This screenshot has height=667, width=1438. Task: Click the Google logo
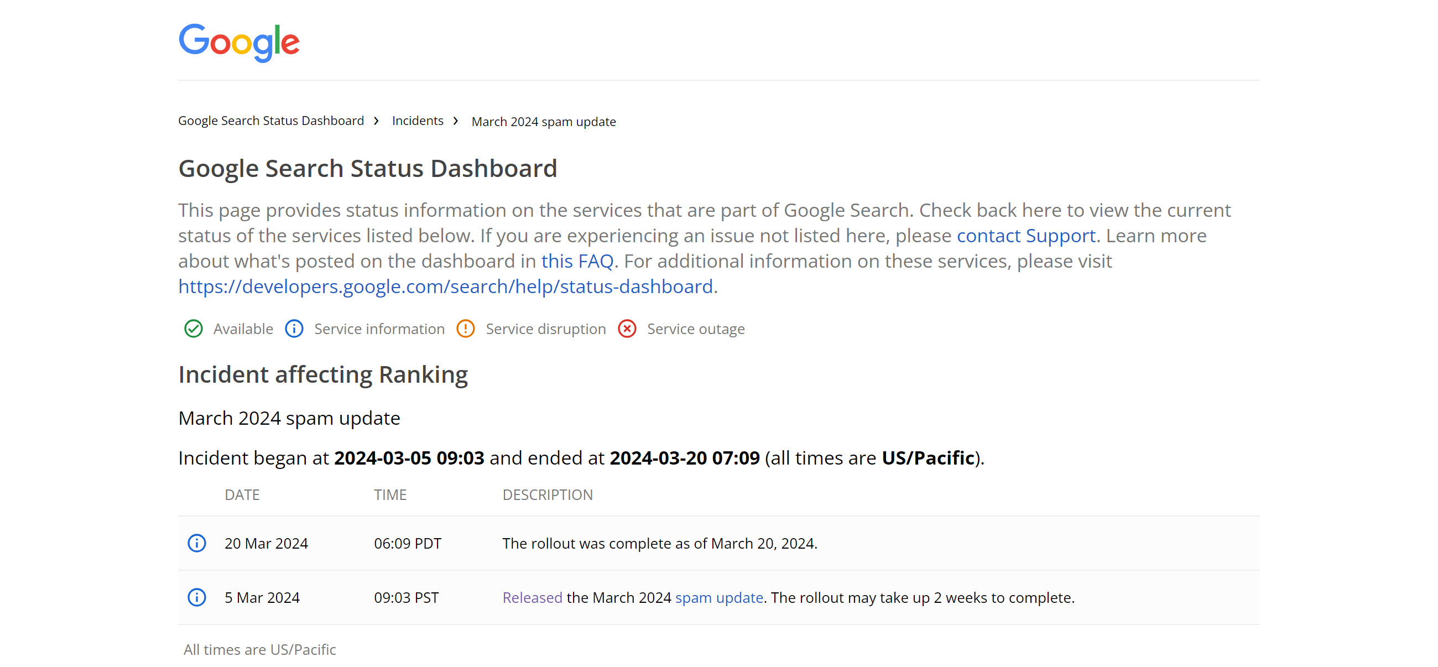click(239, 43)
